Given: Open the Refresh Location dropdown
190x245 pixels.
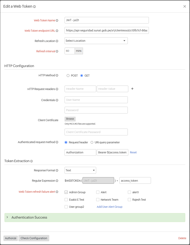Looking at the screenshot, I should tap(96, 41).
